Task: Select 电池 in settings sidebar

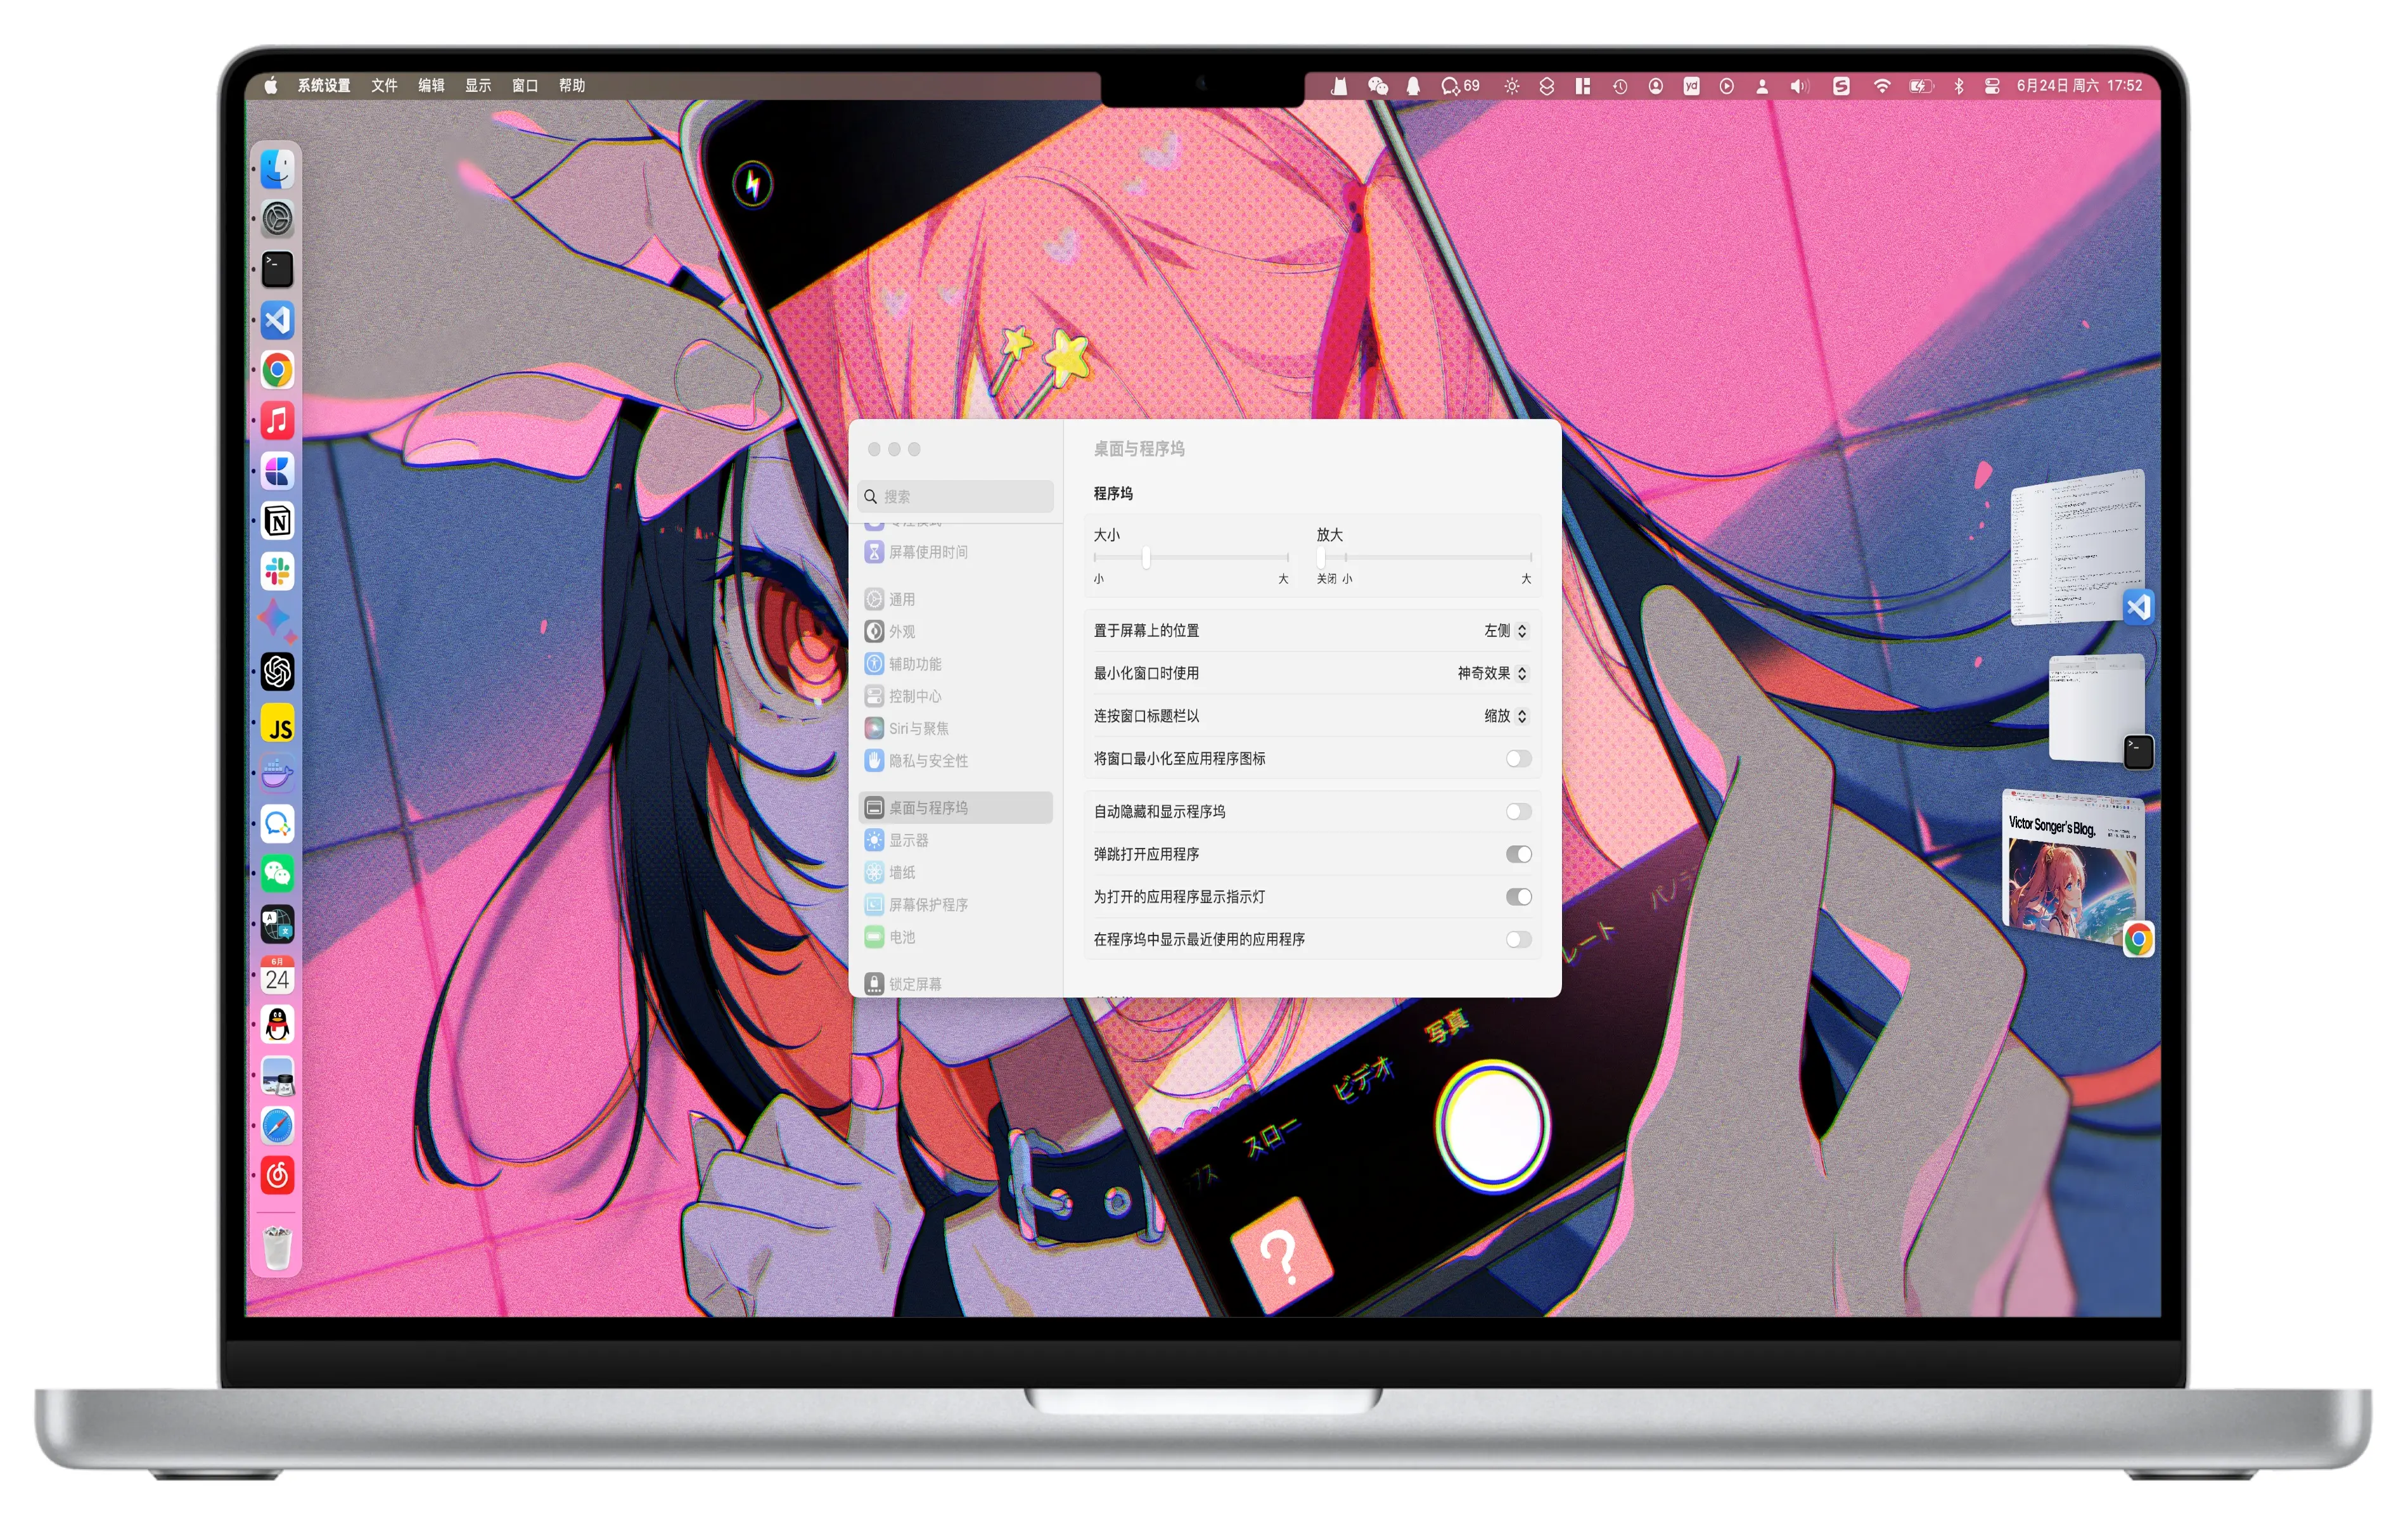Action: coord(956,938)
